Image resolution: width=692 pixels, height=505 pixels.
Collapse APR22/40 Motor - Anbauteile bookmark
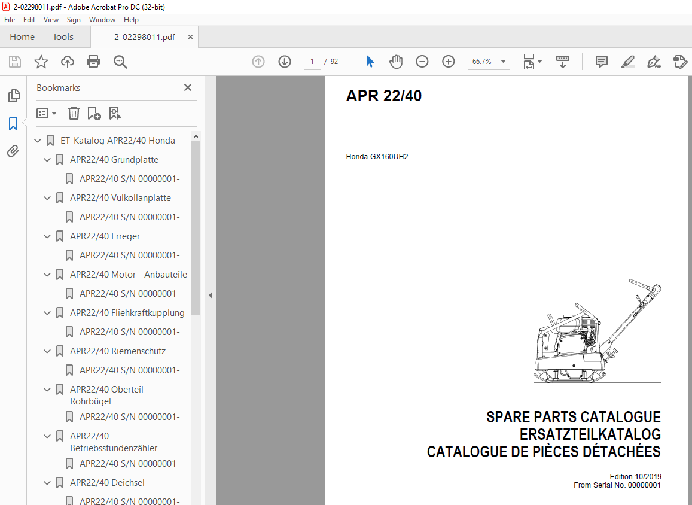(47, 275)
